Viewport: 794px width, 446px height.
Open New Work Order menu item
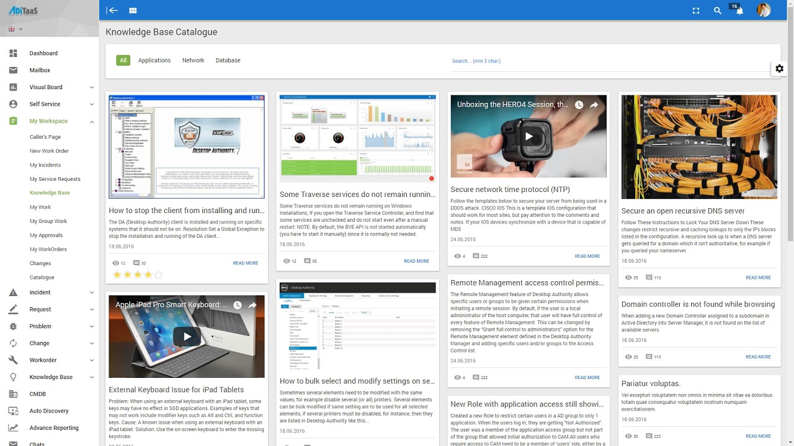49,151
